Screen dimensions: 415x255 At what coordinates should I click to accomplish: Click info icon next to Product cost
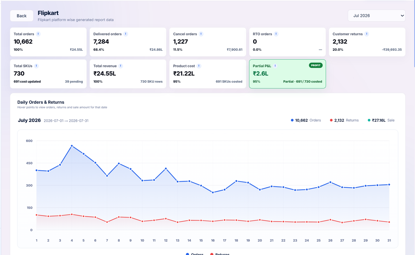199,66
